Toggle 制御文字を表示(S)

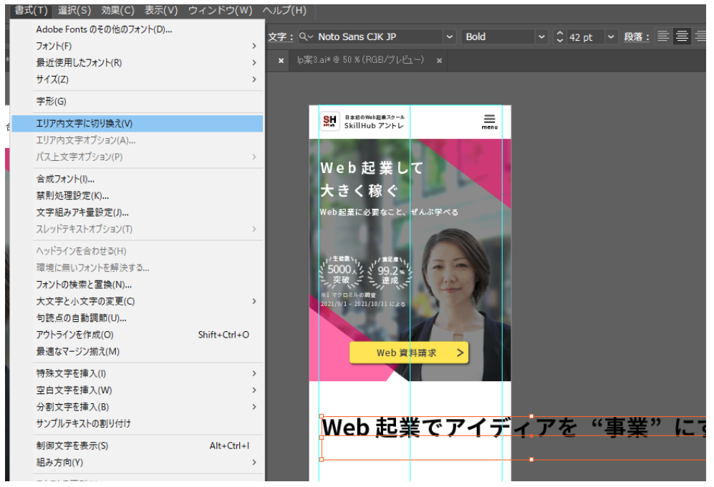pos(137,446)
